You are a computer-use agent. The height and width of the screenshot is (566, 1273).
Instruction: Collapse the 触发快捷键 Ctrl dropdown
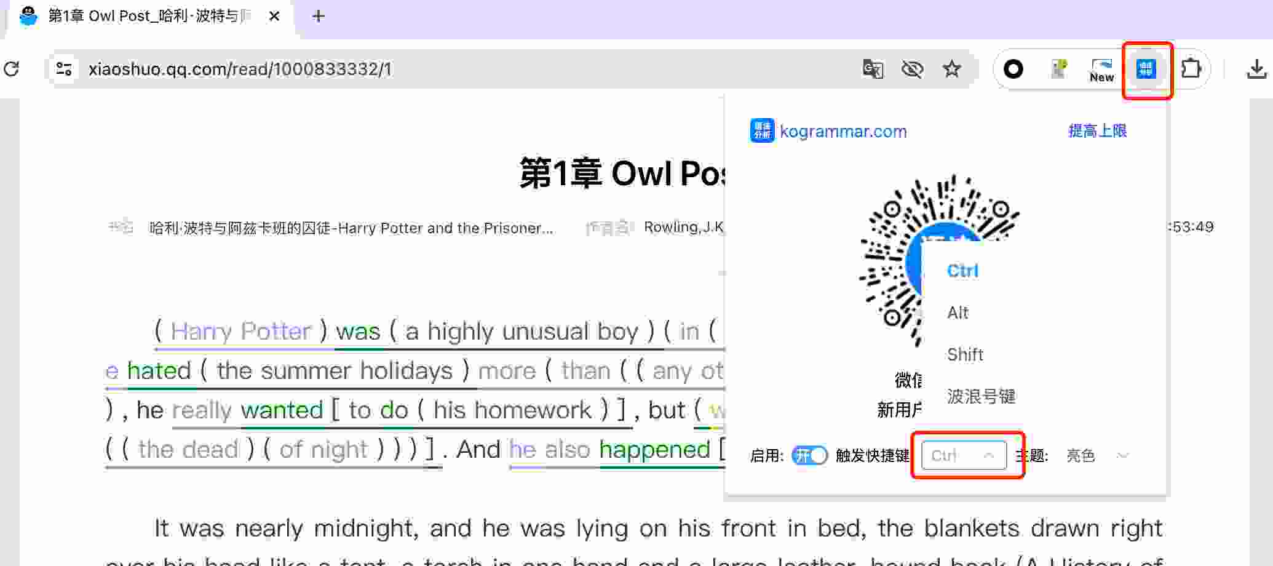coord(964,455)
